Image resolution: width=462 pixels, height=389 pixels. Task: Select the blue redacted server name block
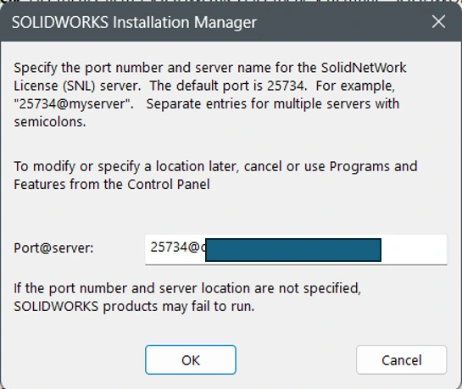[293, 250]
